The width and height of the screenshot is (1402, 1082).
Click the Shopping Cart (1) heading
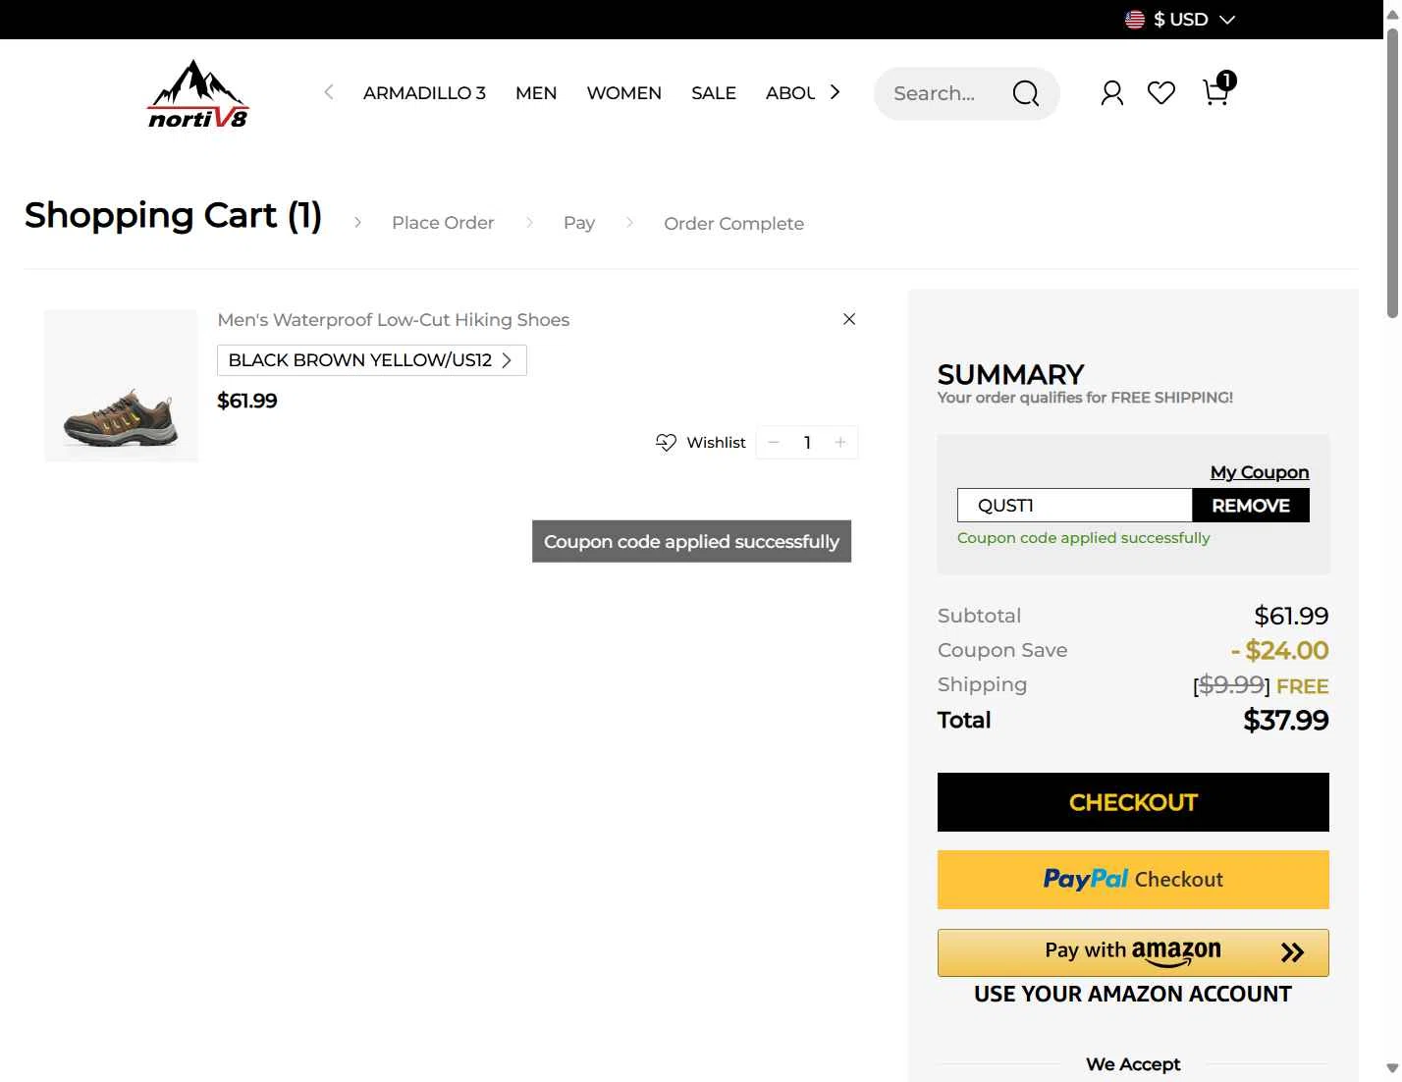point(173,215)
